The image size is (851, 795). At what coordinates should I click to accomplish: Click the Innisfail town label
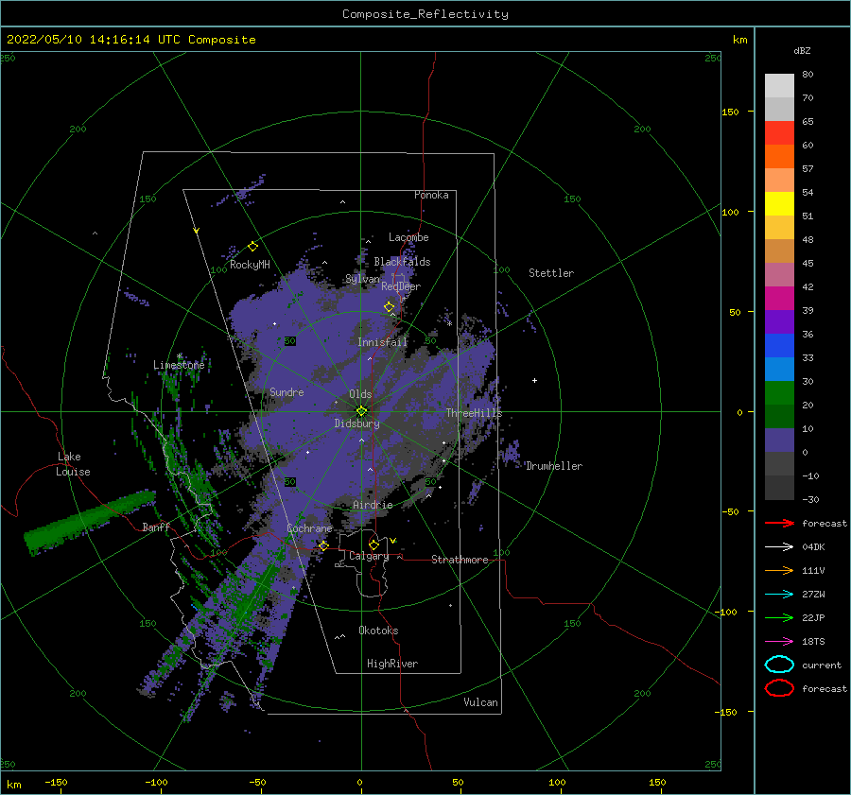382,342
